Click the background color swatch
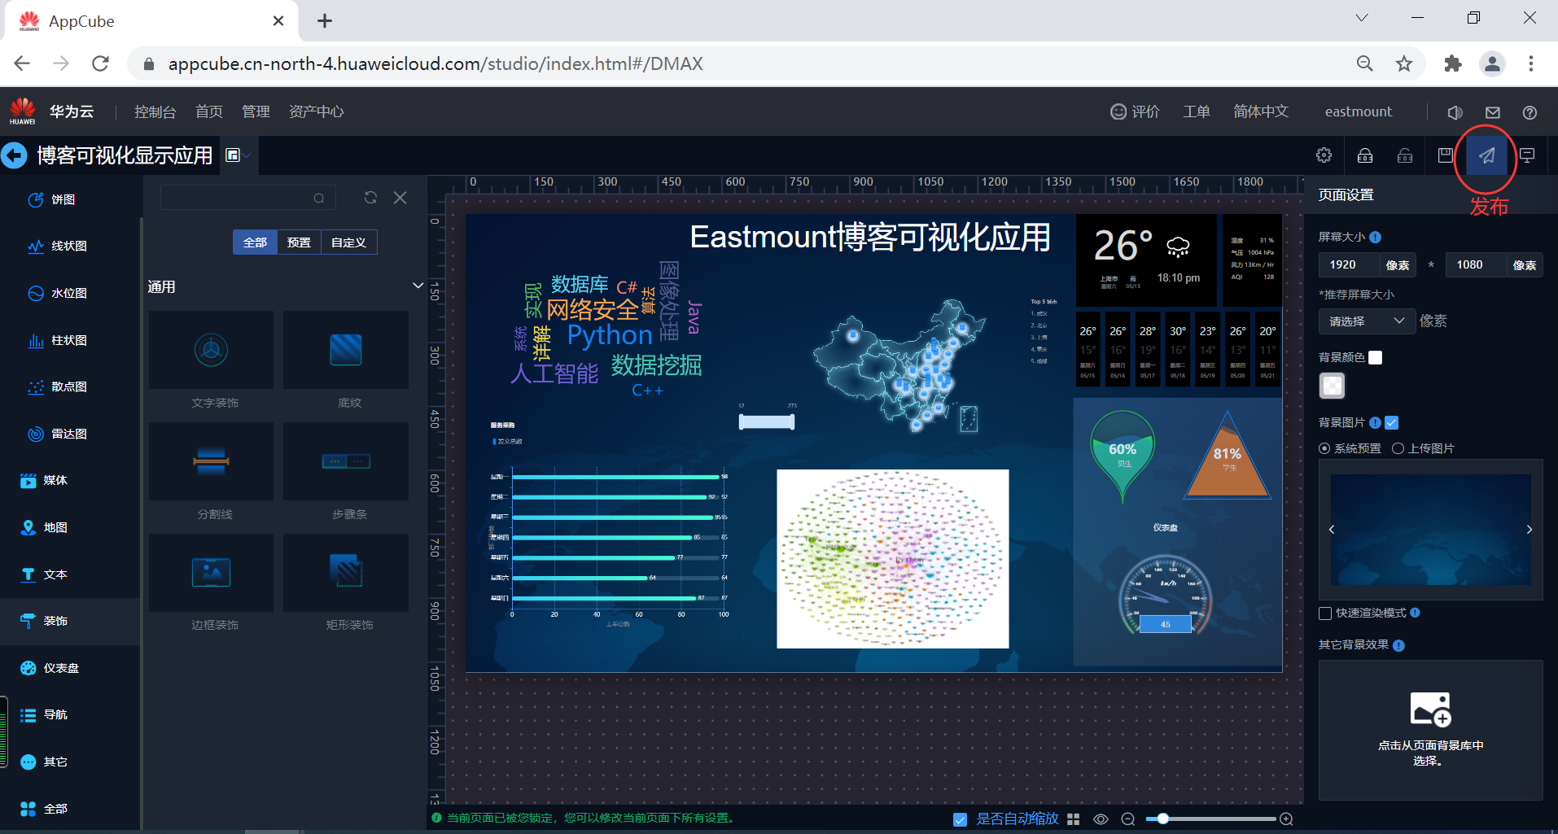Image resolution: width=1558 pixels, height=834 pixels. tap(1333, 386)
